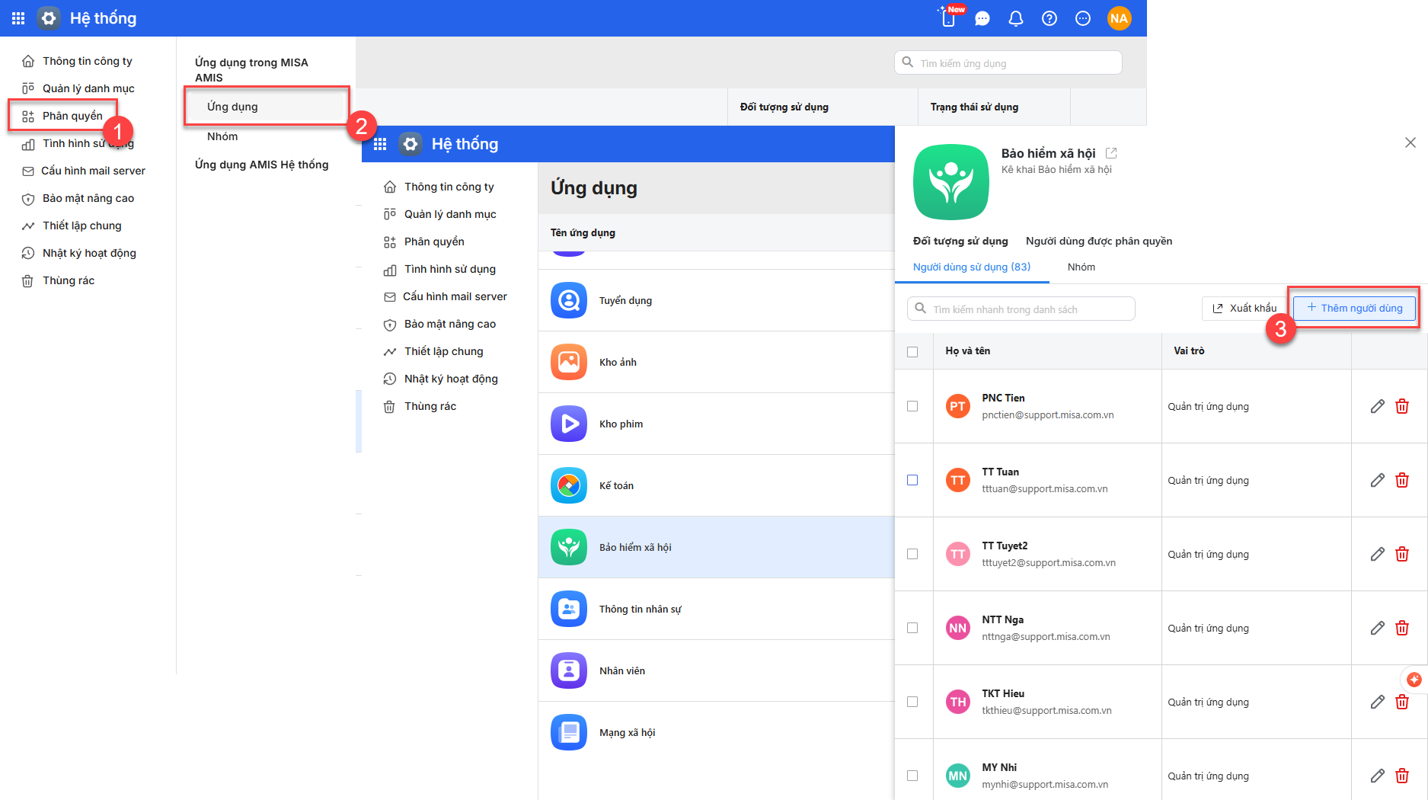Tick the select-all users checkbox
This screenshot has height=800, width=1428.
[x=912, y=351]
